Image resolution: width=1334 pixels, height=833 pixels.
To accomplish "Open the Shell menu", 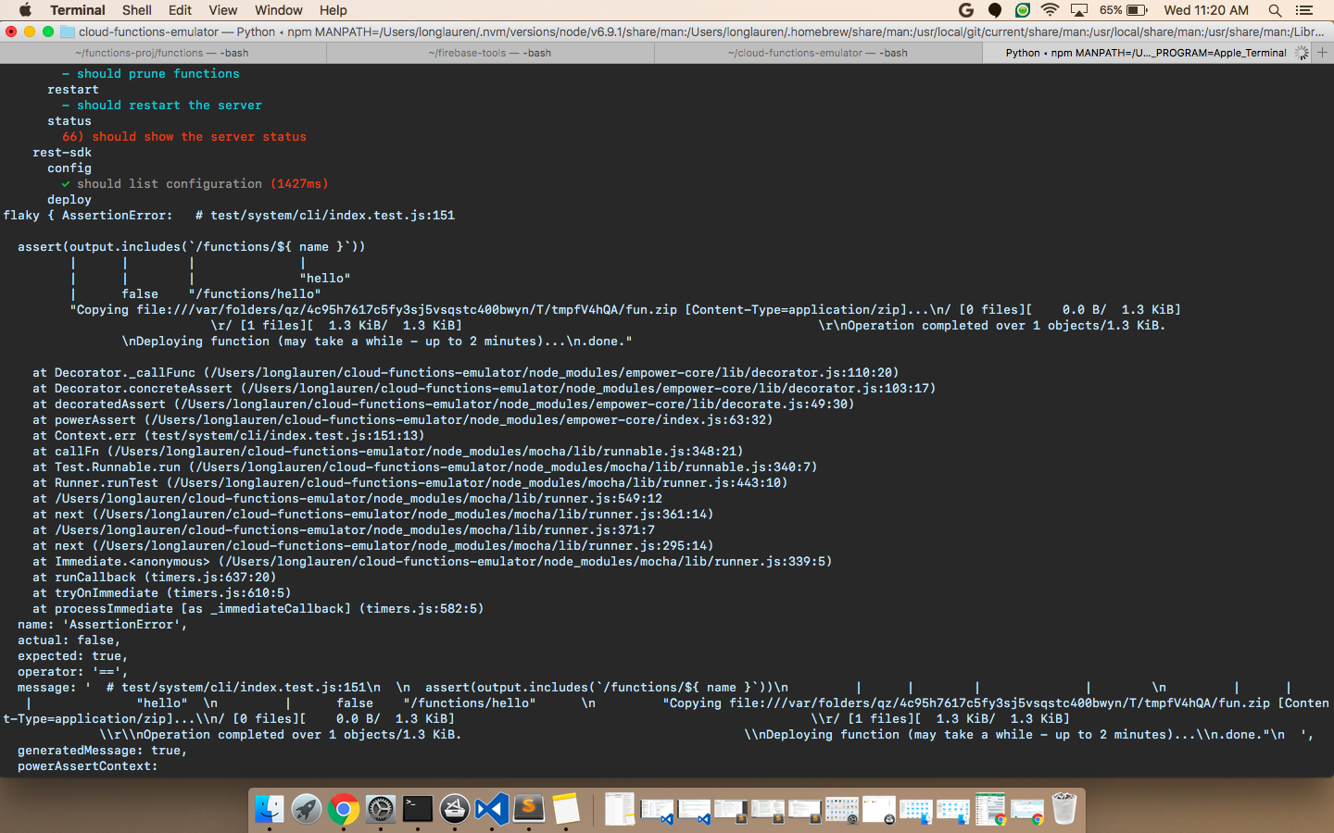I will point(137,10).
